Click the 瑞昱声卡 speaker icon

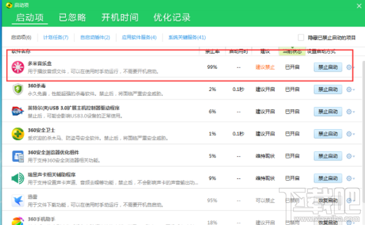(x=18, y=178)
